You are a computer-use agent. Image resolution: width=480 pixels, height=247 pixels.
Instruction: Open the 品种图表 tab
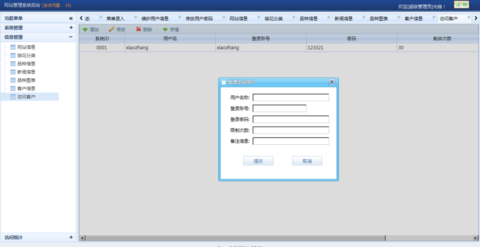[379, 19]
